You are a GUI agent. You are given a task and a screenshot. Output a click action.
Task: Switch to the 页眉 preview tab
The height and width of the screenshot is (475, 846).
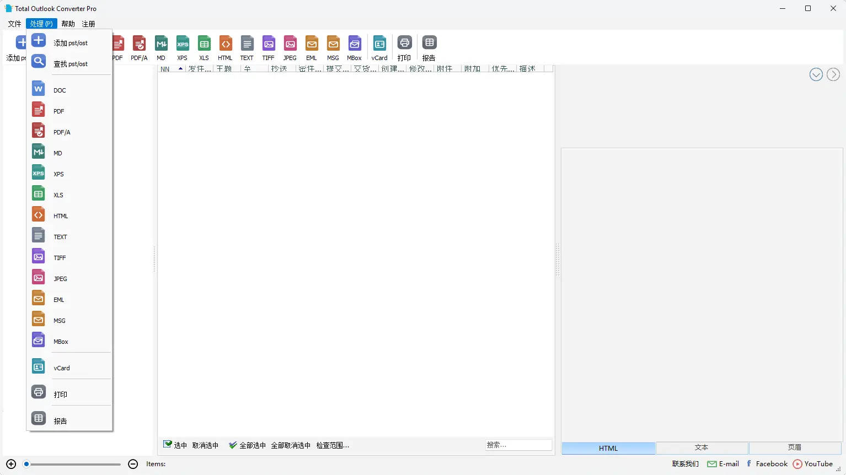pos(795,448)
